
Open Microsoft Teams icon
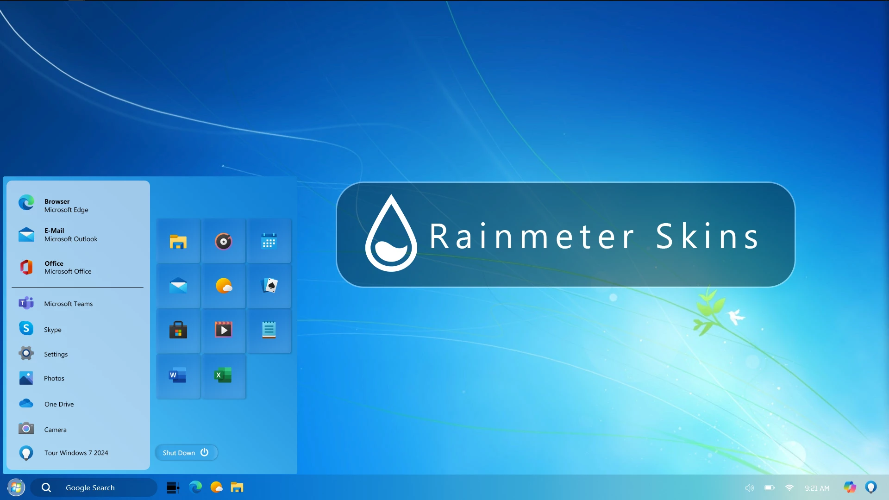pyautogui.click(x=26, y=303)
